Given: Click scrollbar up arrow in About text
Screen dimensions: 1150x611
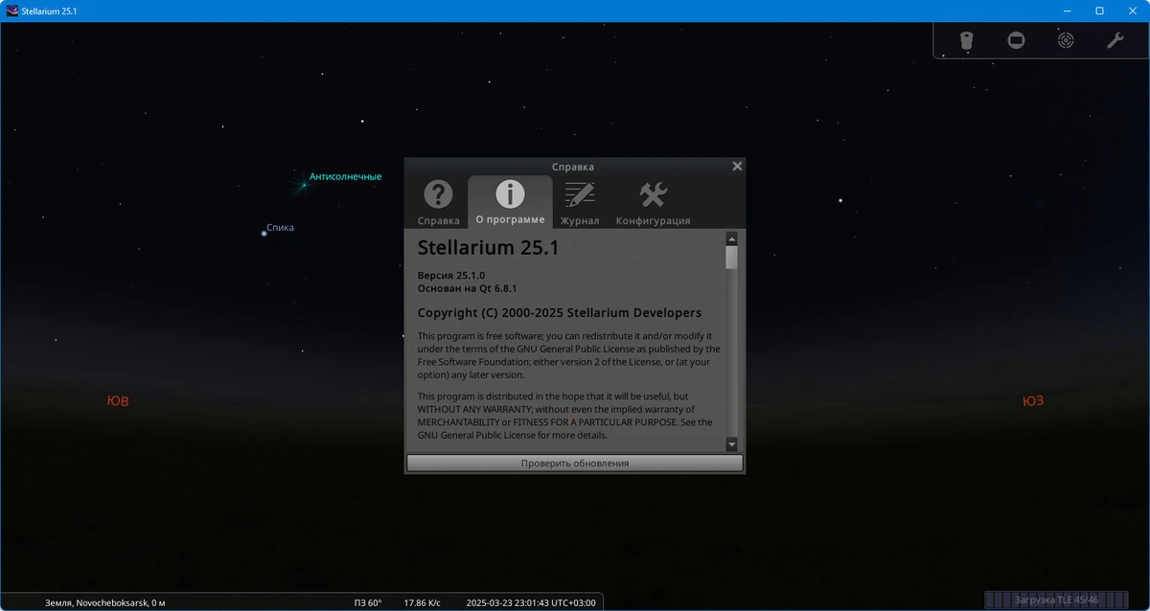Looking at the screenshot, I should (732, 238).
